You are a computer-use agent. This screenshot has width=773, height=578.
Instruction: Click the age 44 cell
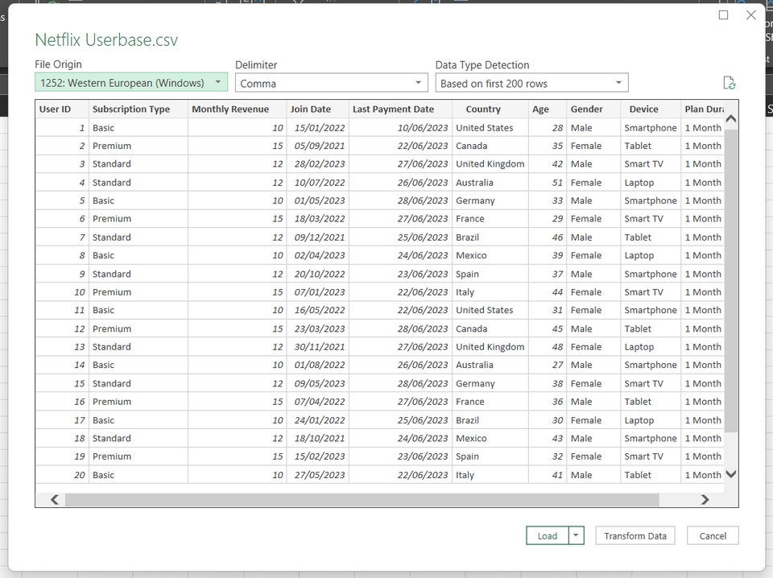tap(548, 292)
